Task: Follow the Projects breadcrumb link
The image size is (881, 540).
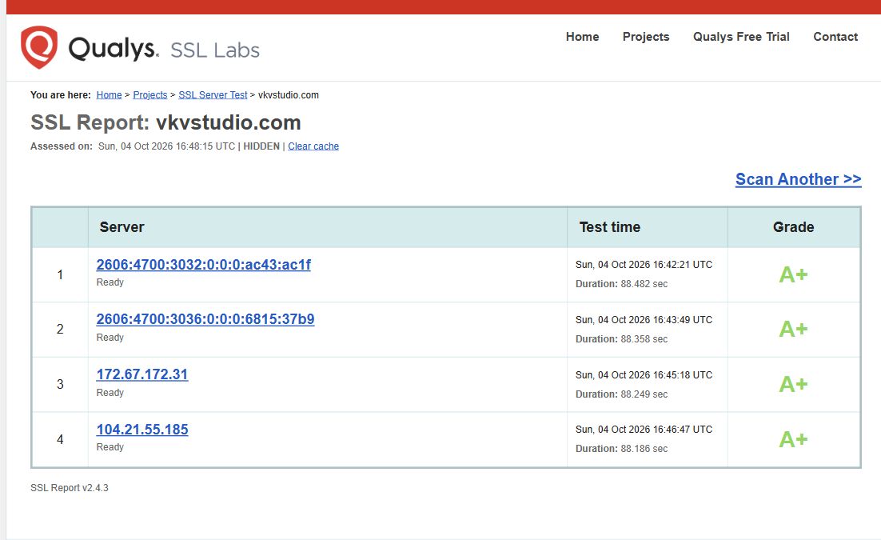Action: tap(150, 95)
